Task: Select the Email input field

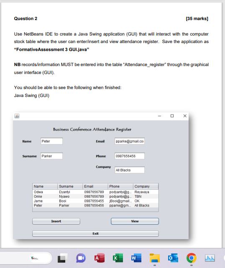Action: (x=130, y=141)
